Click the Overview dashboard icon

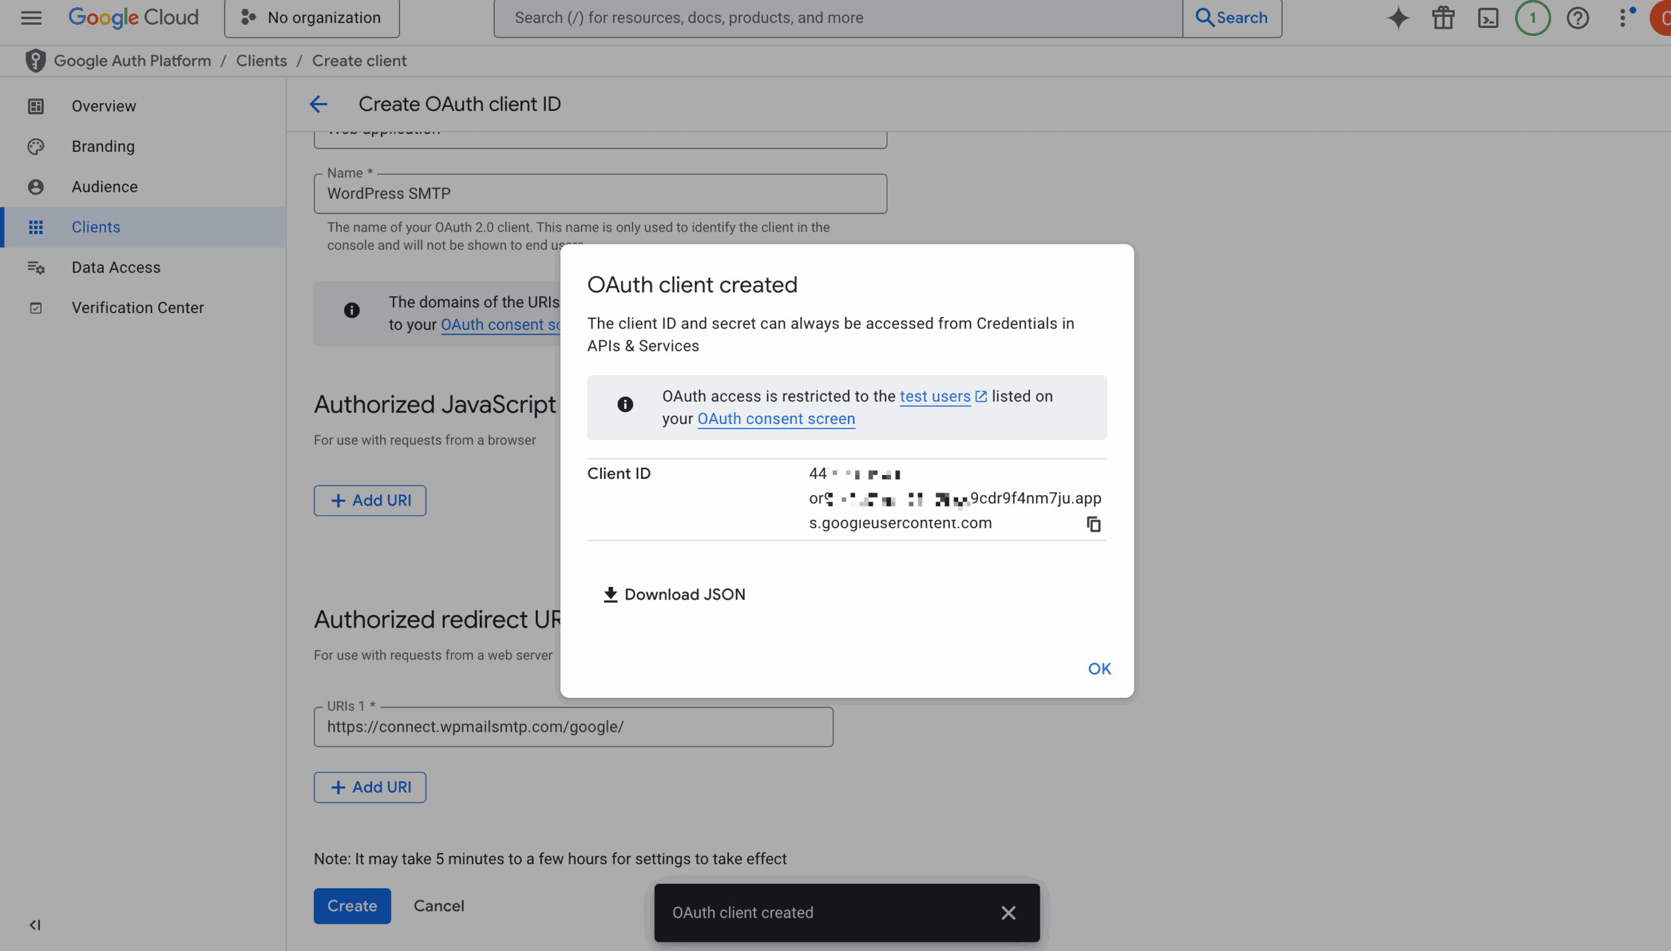(x=36, y=106)
